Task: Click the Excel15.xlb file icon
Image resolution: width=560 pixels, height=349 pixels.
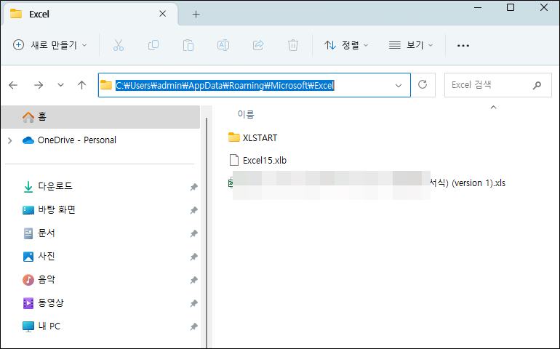Action: [234, 160]
